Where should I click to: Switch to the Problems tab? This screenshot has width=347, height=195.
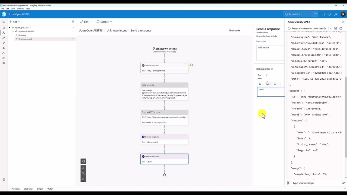(x=15, y=189)
